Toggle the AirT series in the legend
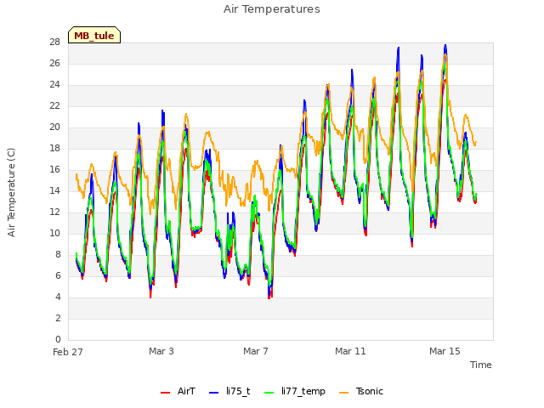Viewport: 544px width, 408px height. coord(178,391)
